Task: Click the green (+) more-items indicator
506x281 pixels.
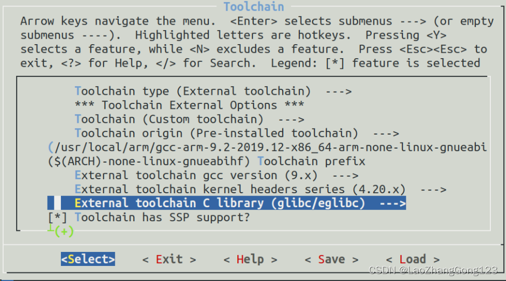Action: (x=64, y=231)
